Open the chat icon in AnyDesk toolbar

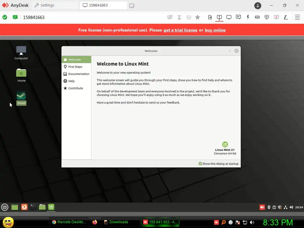pos(238,17)
